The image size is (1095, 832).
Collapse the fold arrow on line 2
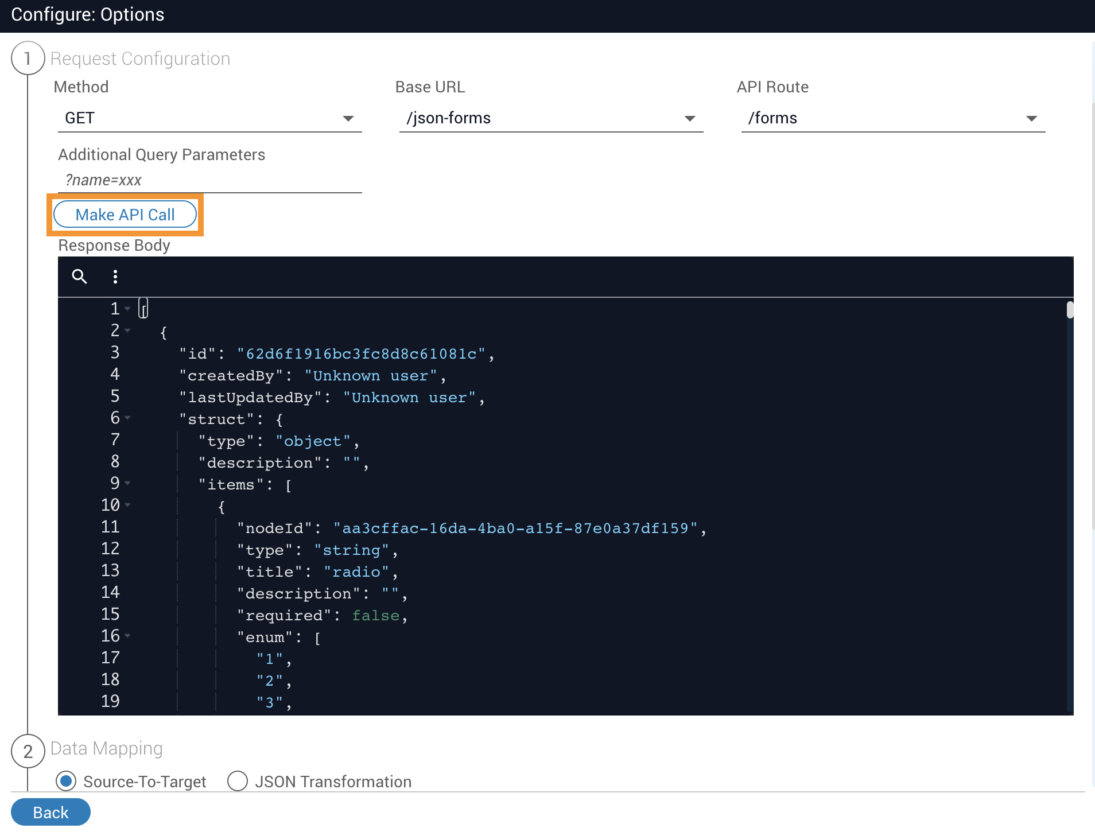pyautogui.click(x=127, y=331)
